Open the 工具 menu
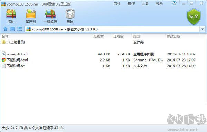This screenshot has width=207, height=132. point(145,3)
